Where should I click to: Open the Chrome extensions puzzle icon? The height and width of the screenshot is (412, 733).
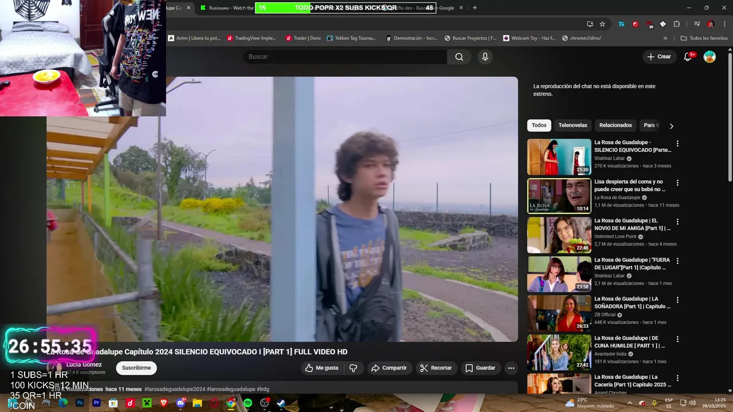coord(676,24)
